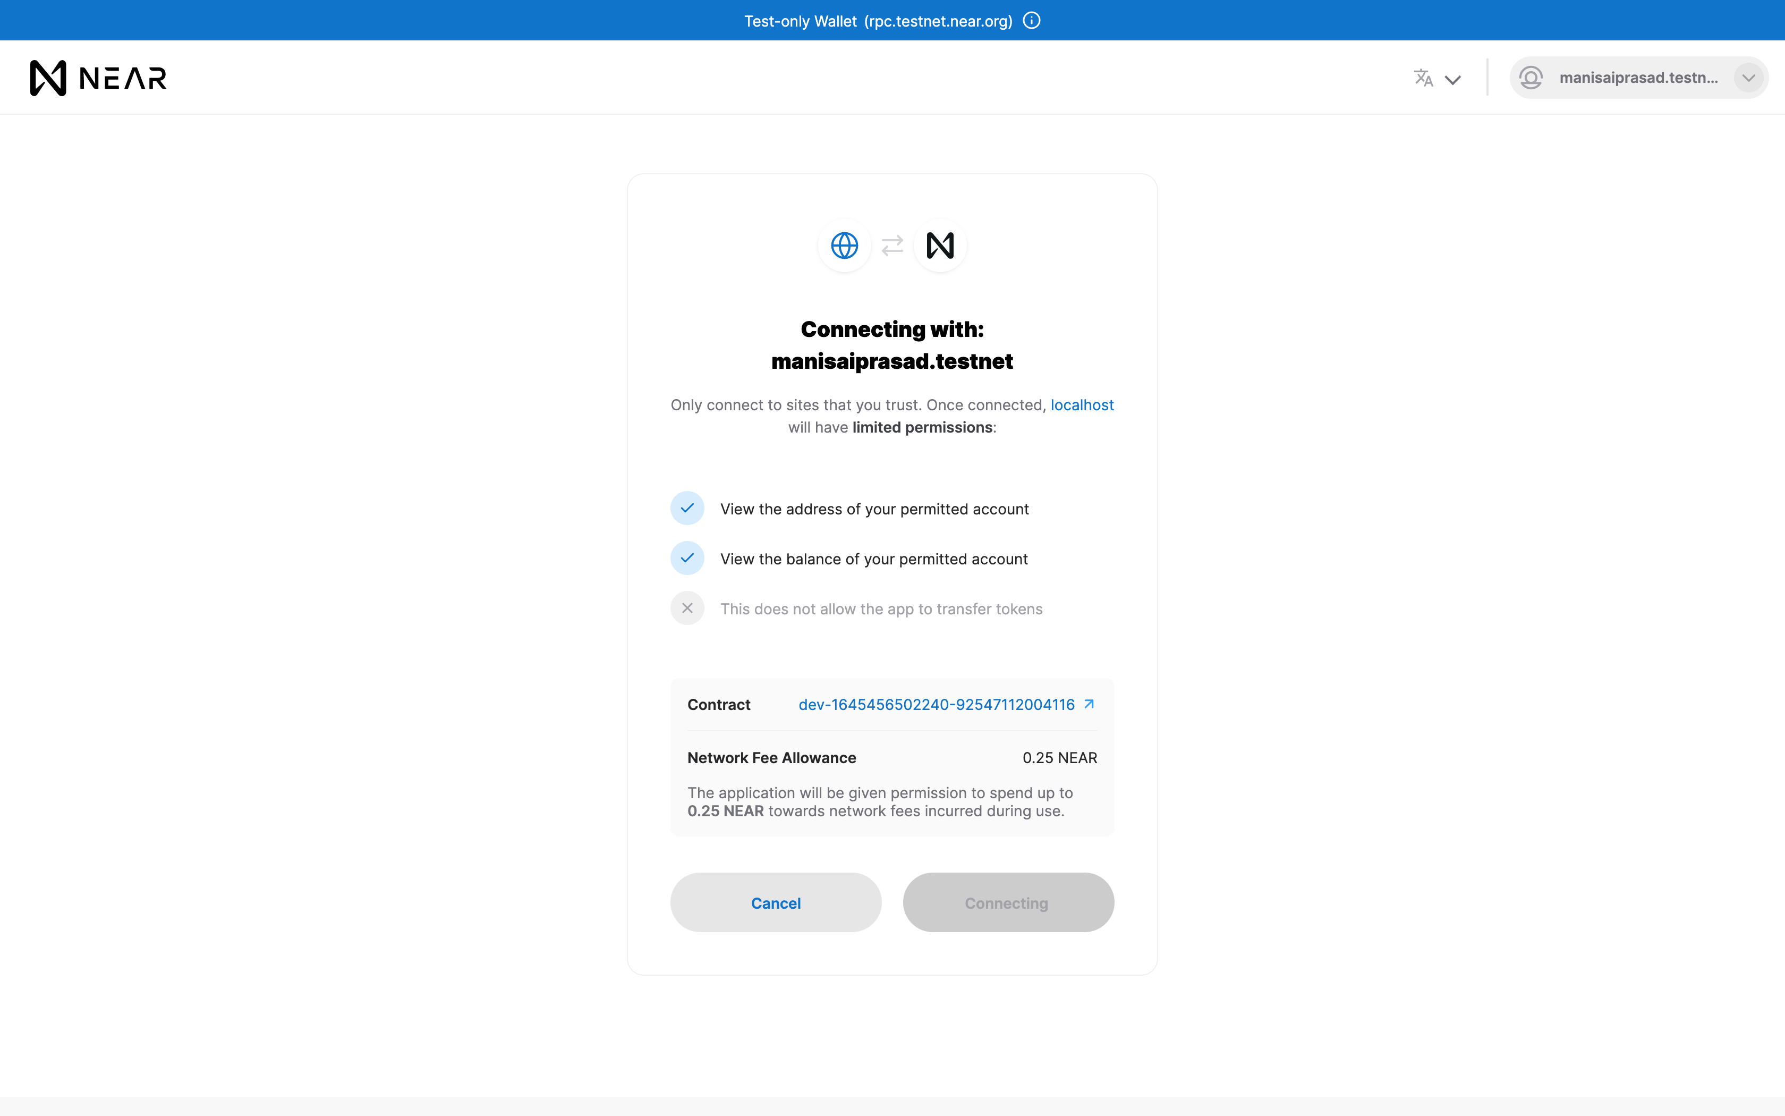
Task: Click the NEAR N icon in card
Action: (x=940, y=246)
